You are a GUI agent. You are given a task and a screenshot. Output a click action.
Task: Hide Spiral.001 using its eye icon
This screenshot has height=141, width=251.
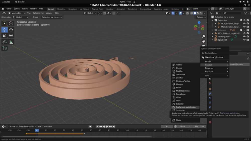244,40
